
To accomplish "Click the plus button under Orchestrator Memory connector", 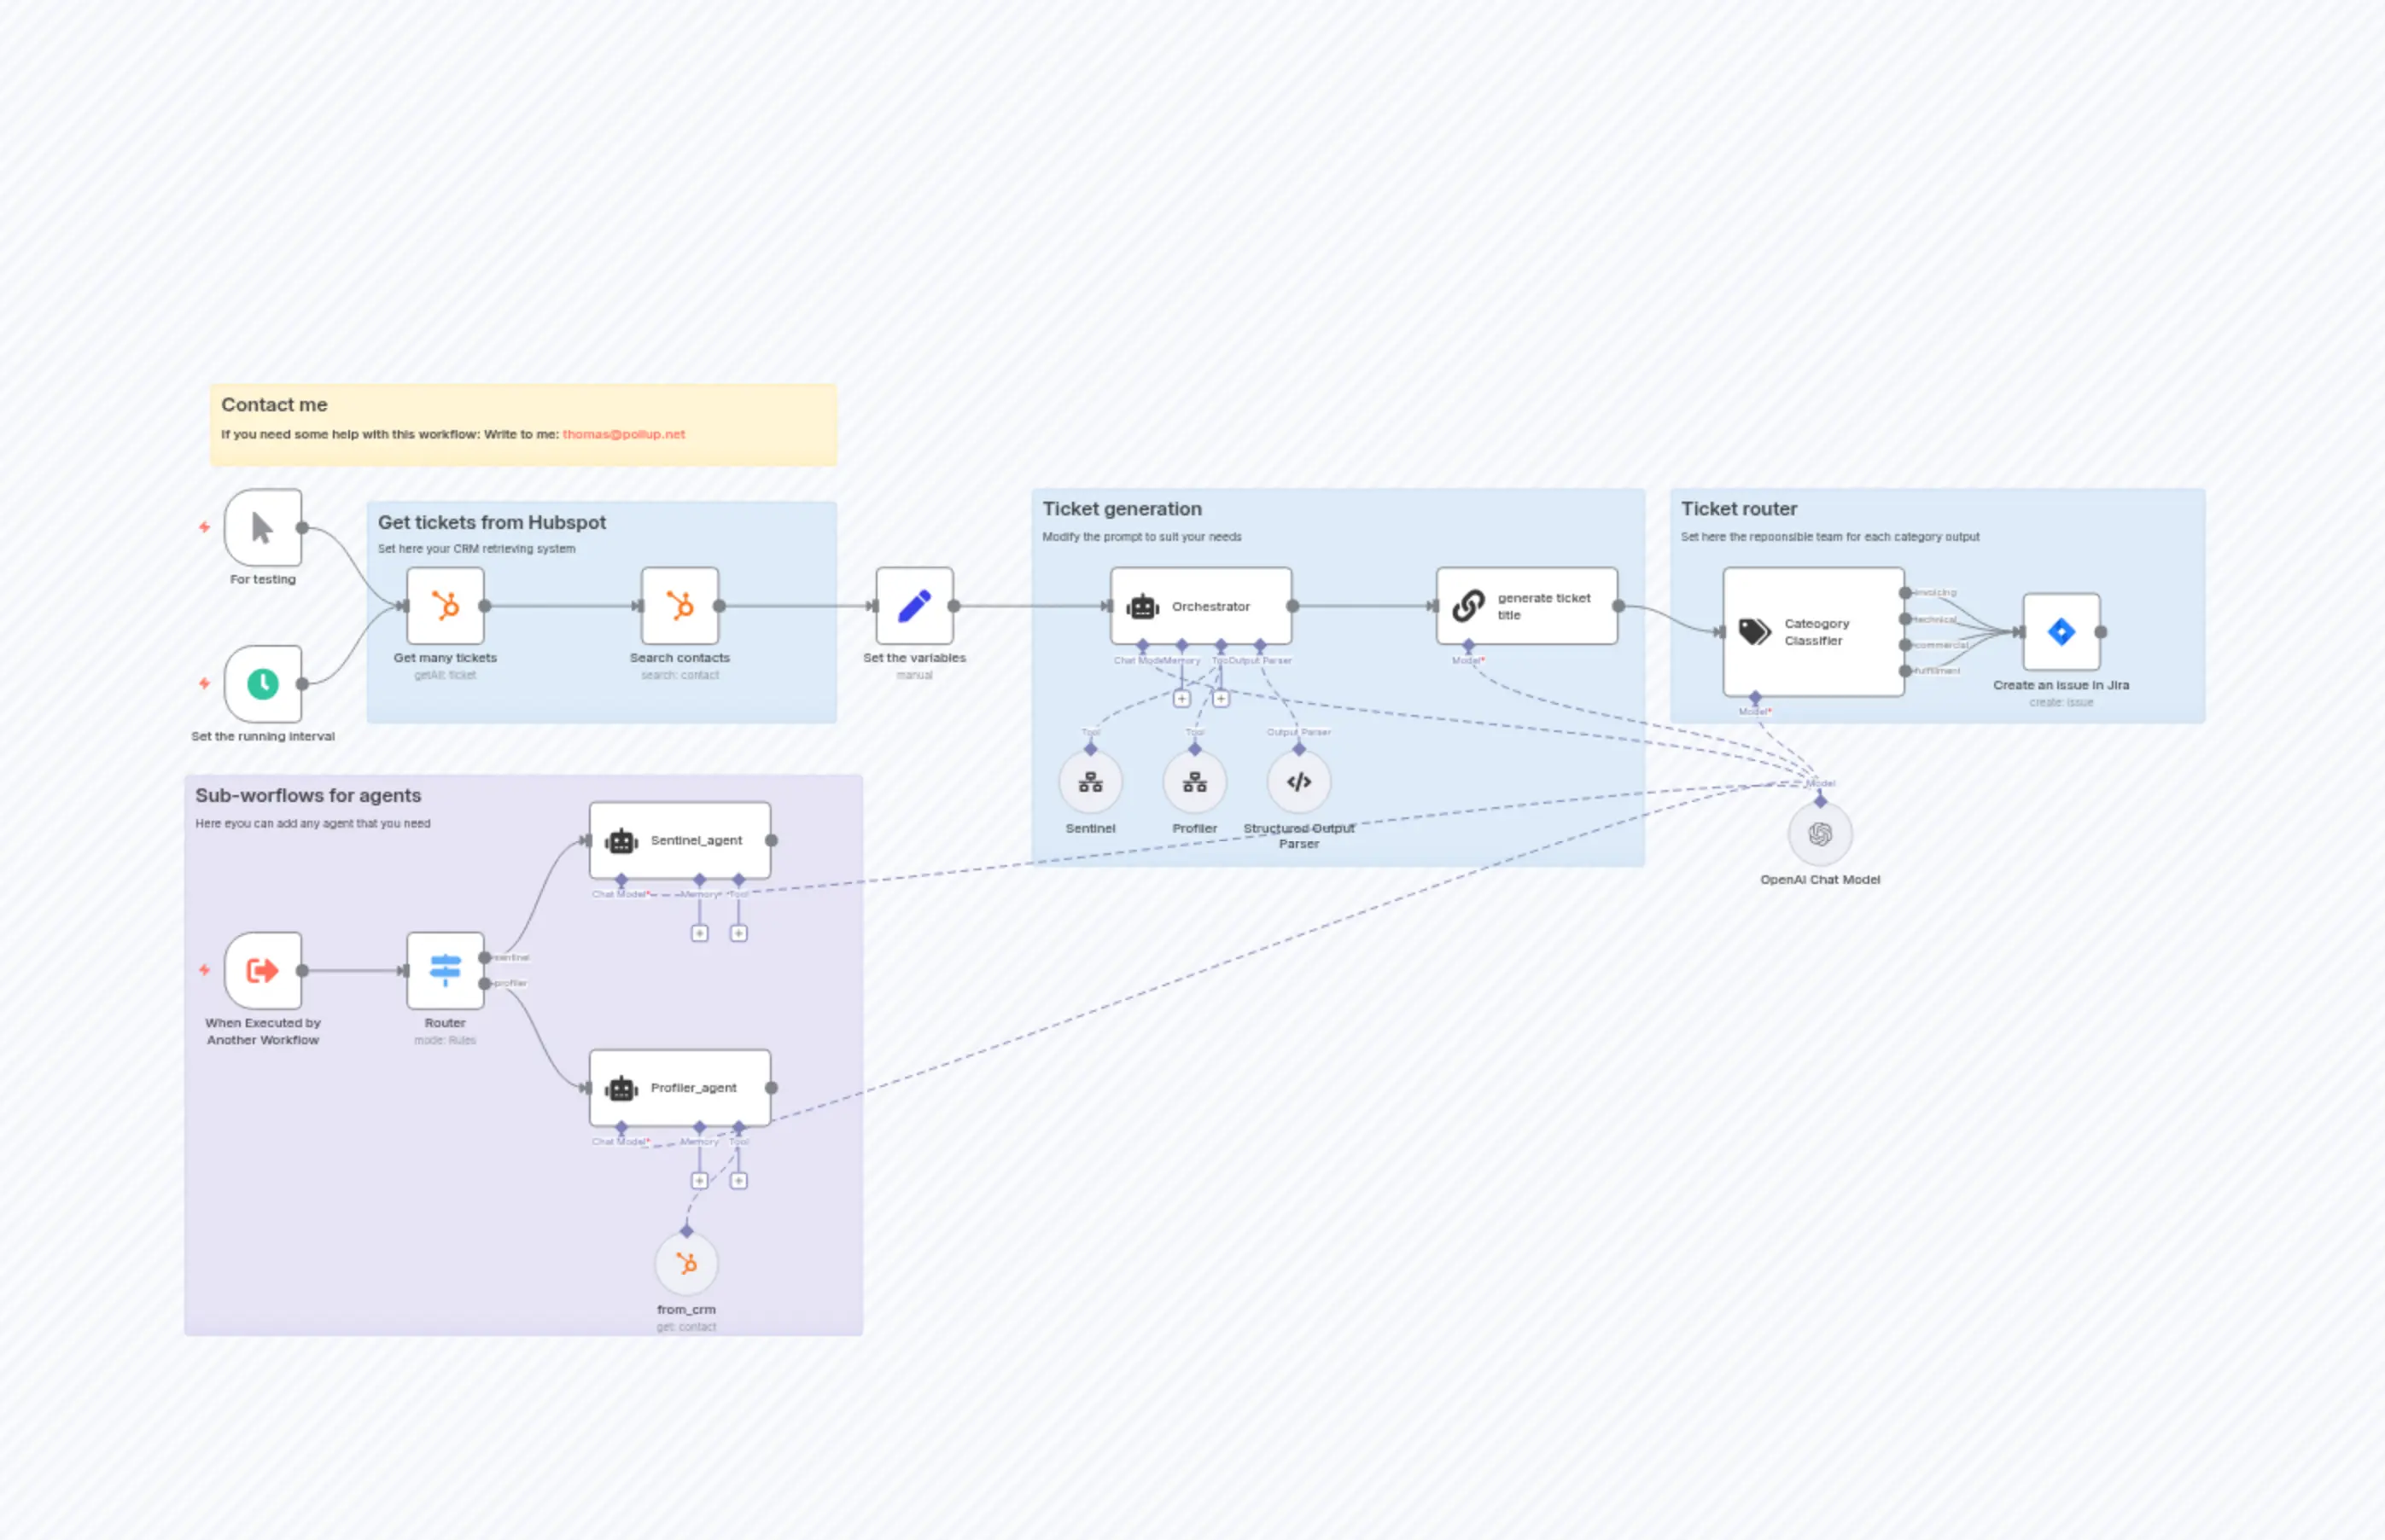I will (x=1181, y=698).
